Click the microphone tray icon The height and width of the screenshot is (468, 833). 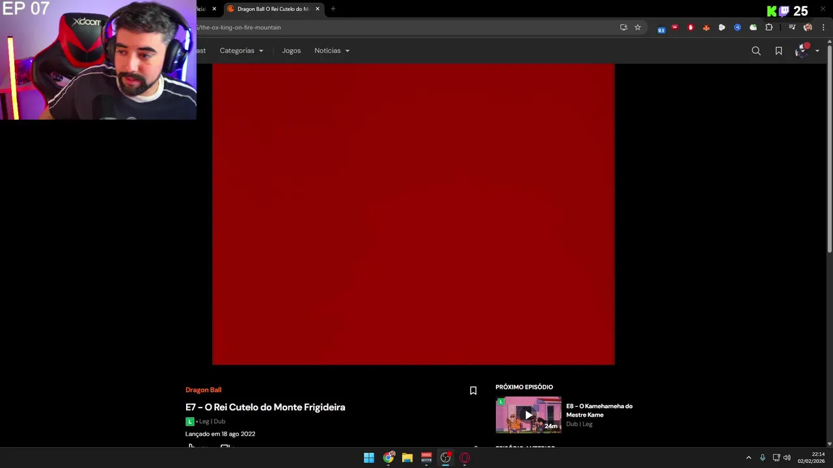click(x=763, y=458)
